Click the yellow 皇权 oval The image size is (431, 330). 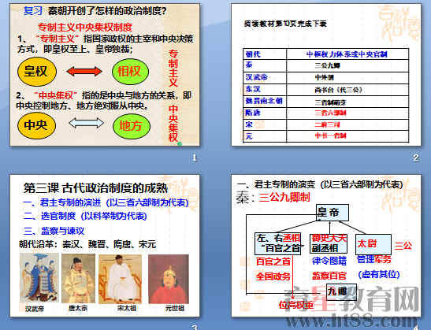[x=37, y=72]
